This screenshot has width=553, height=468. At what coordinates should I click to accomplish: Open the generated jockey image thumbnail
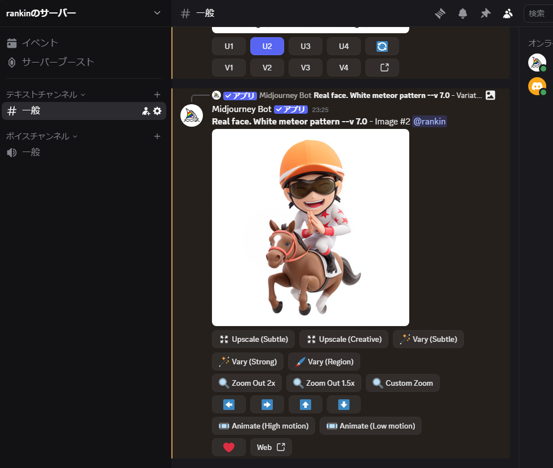point(310,228)
